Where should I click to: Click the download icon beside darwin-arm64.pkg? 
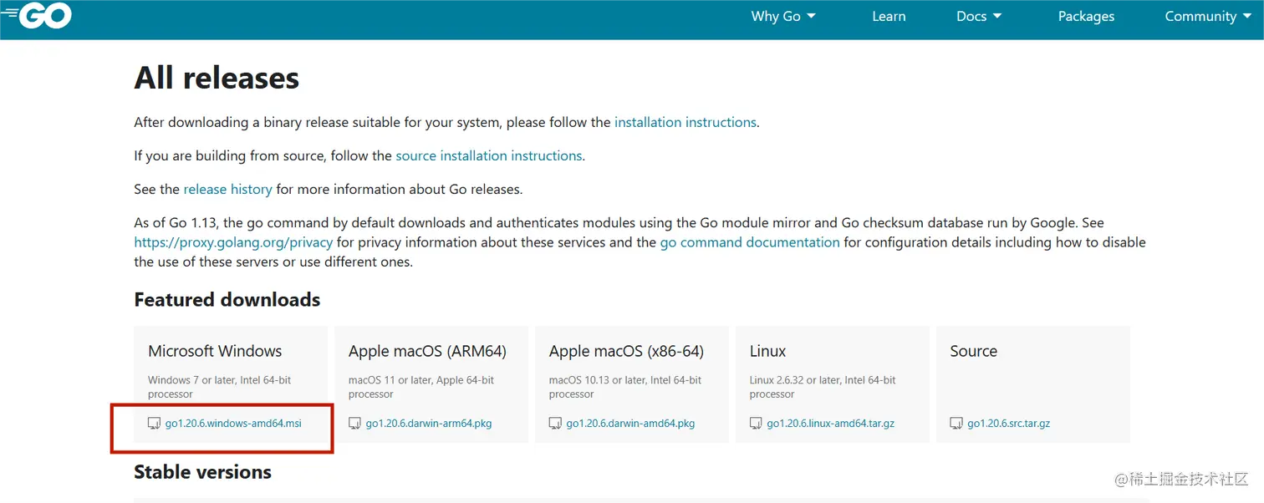pos(354,424)
